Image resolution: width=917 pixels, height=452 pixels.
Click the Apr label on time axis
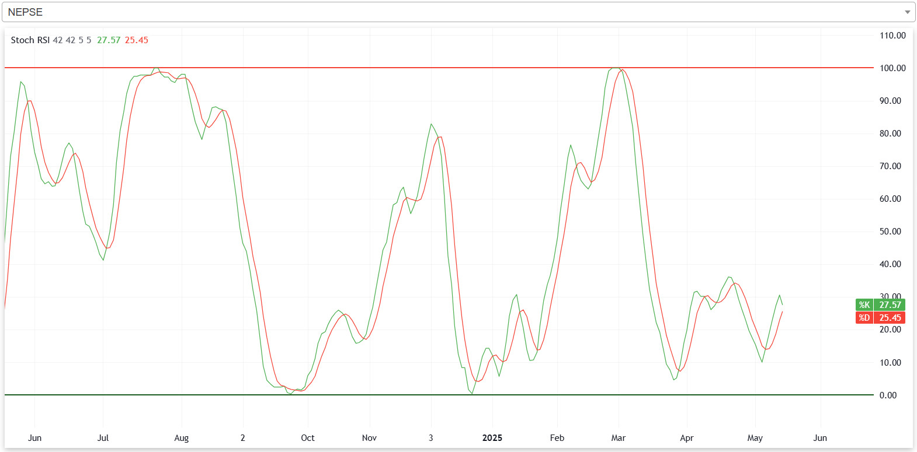[x=687, y=438]
